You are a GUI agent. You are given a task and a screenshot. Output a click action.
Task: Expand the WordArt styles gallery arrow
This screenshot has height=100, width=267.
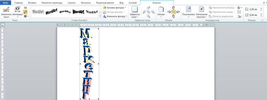[100, 16]
